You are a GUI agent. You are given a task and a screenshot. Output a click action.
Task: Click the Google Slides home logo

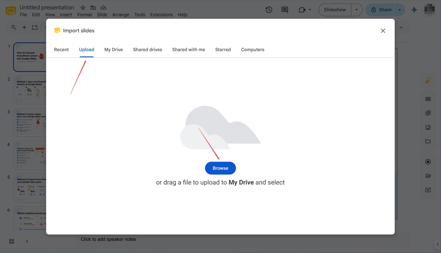coord(11,11)
